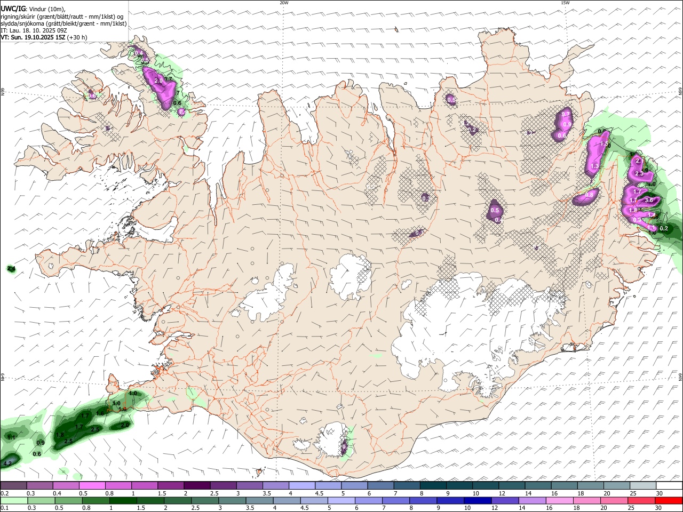Pick the rain legend swatch at 0.5

(68, 500)
